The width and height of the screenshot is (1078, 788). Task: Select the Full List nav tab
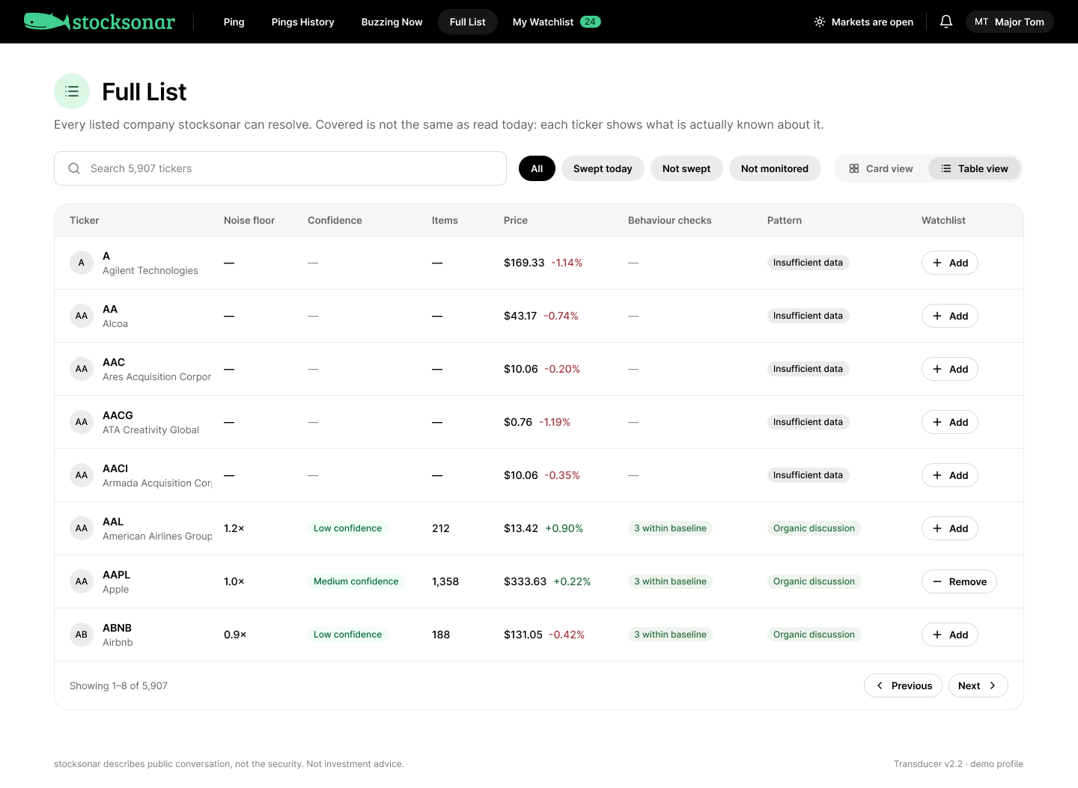pyautogui.click(x=468, y=22)
